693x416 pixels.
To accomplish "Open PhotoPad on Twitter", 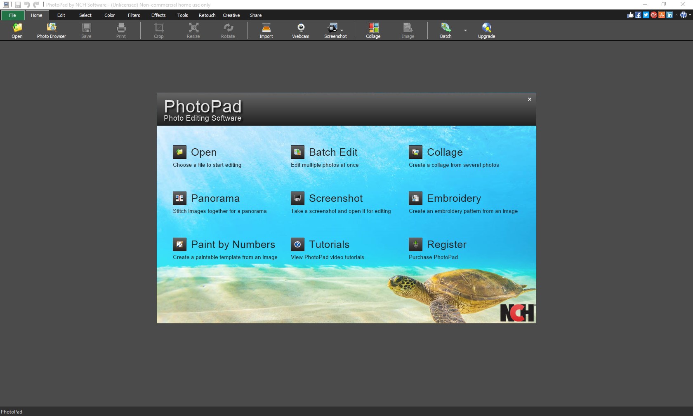I will pyautogui.click(x=646, y=15).
